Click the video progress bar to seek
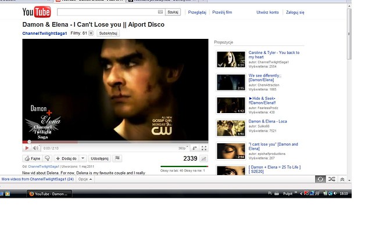Viewport: 372px width, 232px height. coord(115,142)
